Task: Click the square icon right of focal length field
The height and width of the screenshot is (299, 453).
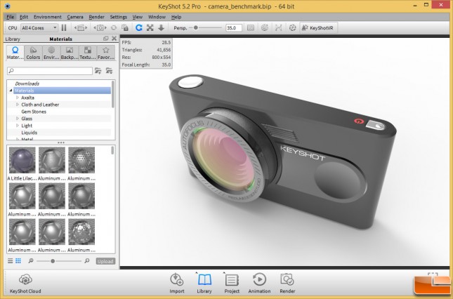Action: 251,27
